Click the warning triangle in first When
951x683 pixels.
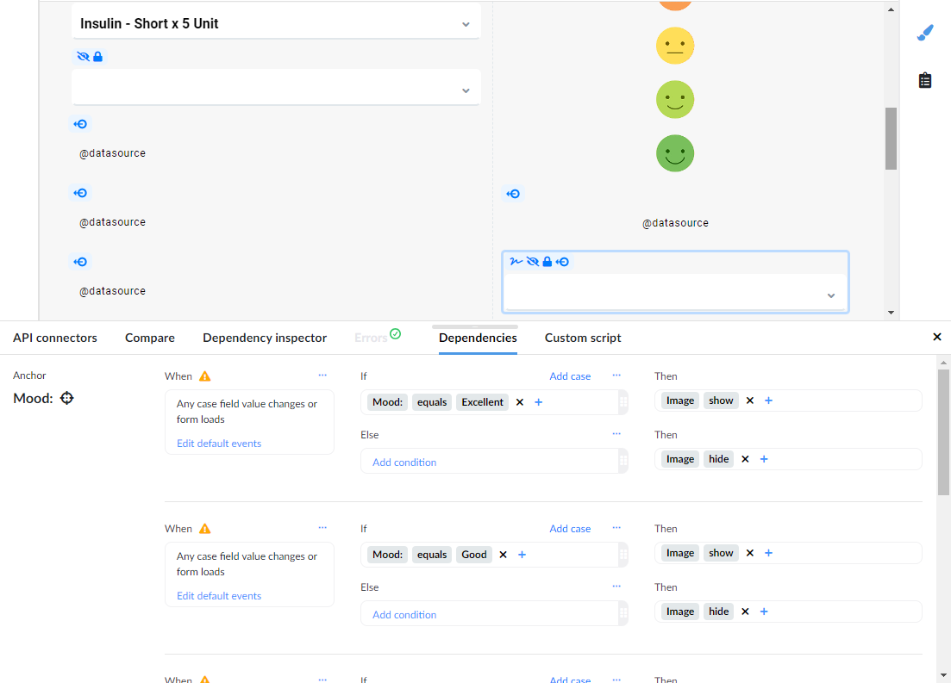(205, 376)
